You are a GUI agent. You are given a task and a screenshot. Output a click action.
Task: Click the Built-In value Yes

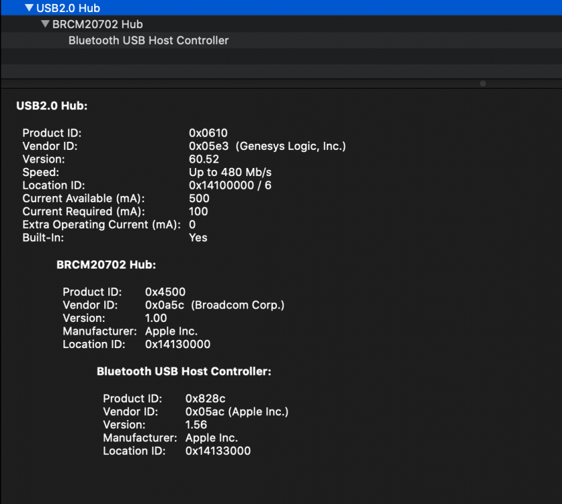coord(198,237)
